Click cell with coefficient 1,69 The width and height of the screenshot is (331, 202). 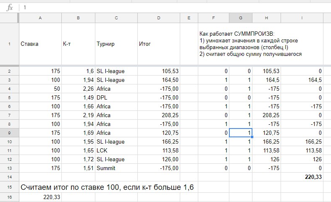pyautogui.click(x=78, y=133)
